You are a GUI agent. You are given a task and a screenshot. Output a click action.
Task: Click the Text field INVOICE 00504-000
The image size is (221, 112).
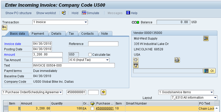coord(73,65)
